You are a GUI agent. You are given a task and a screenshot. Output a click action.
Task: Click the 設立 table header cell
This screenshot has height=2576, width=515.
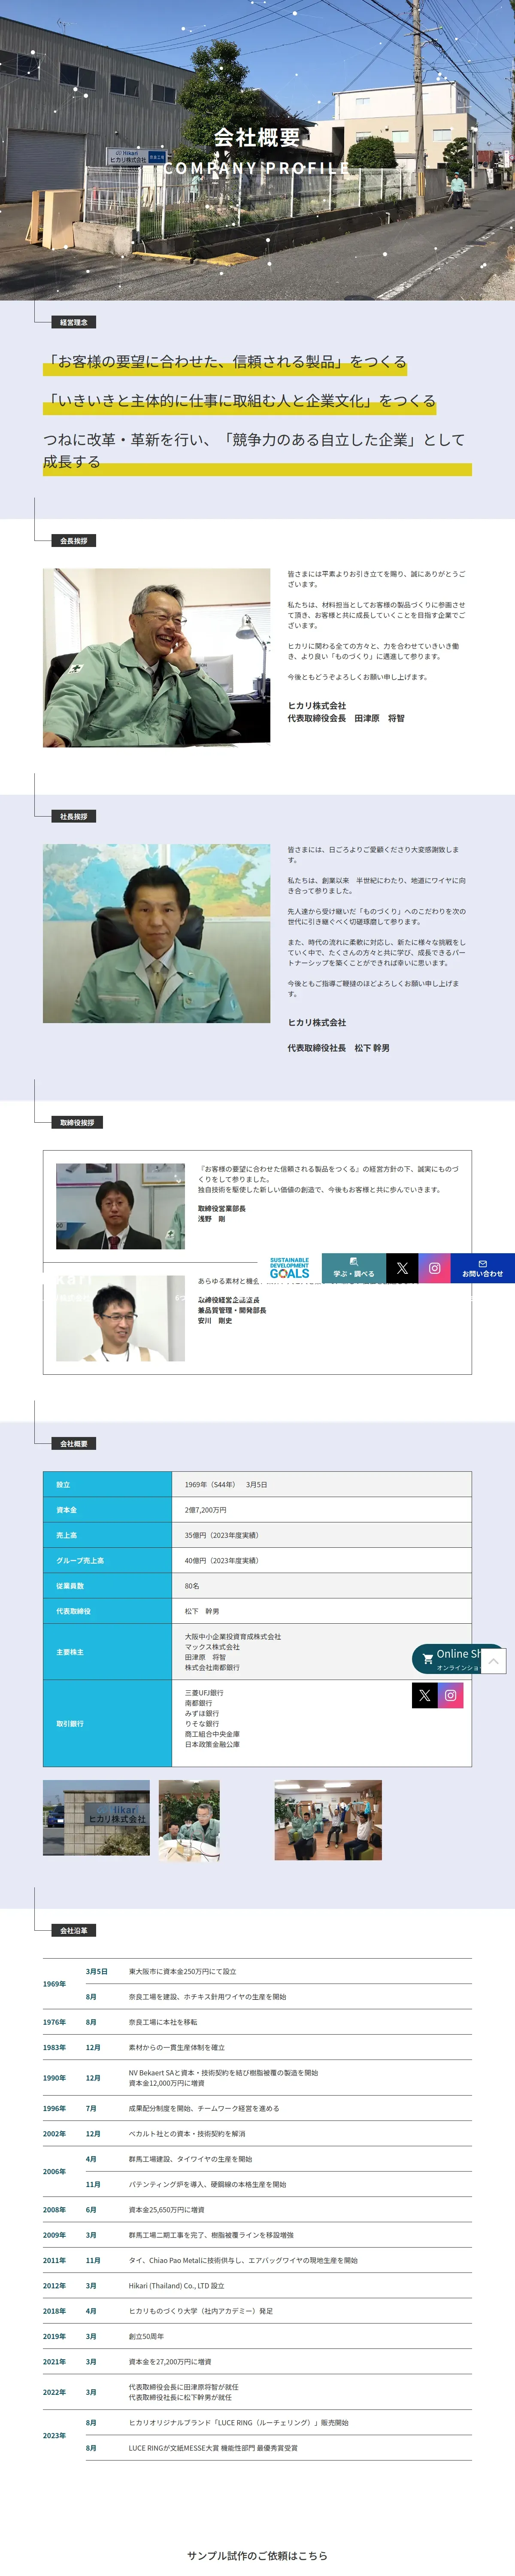107,1485
